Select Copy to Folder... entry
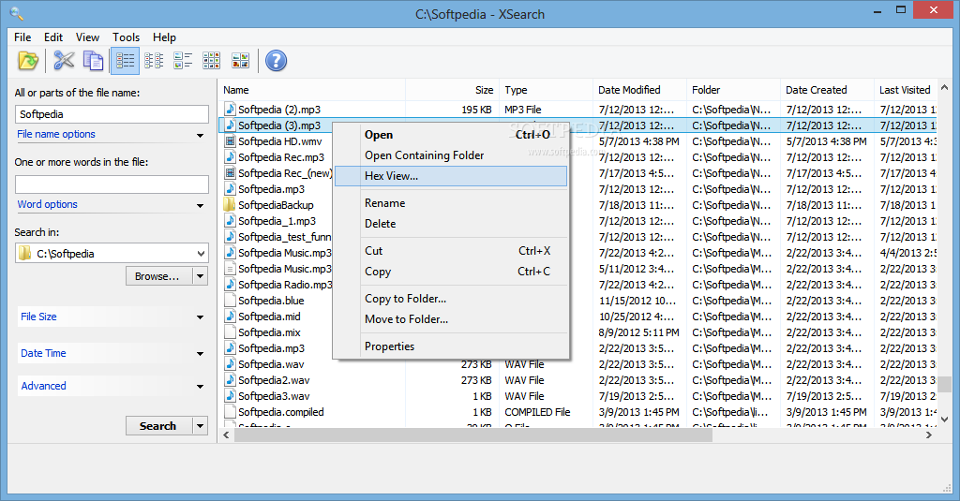The height and width of the screenshot is (501, 960). pyautogui.click(x=451, y=299)
